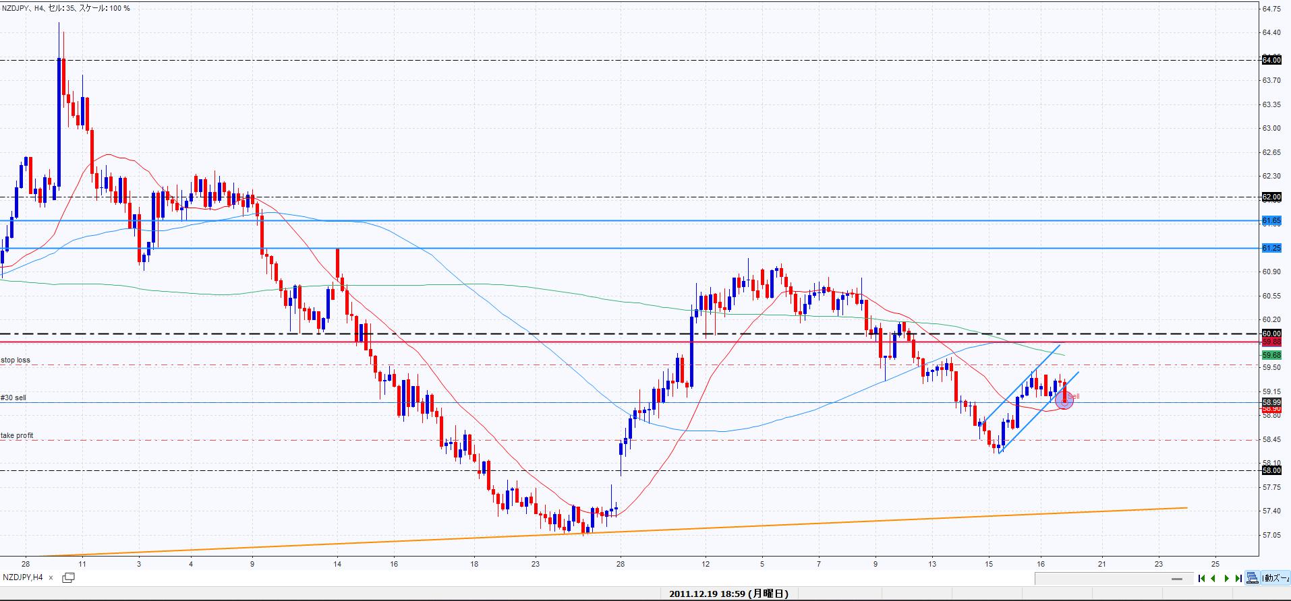Image resolution: width=1291 pixels, height=601 pixels.
Task: Jump to the latest bar arrow
Action: click(1238, 578)
